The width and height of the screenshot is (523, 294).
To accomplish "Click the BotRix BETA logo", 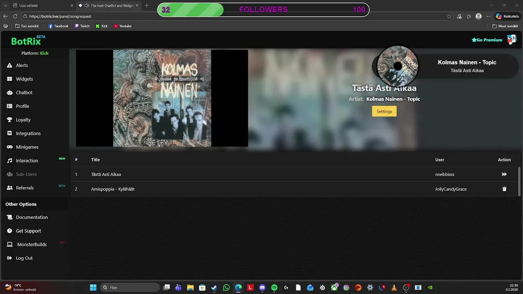I will [28, 40].
